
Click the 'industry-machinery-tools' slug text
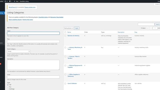click(x=141, y=47)
